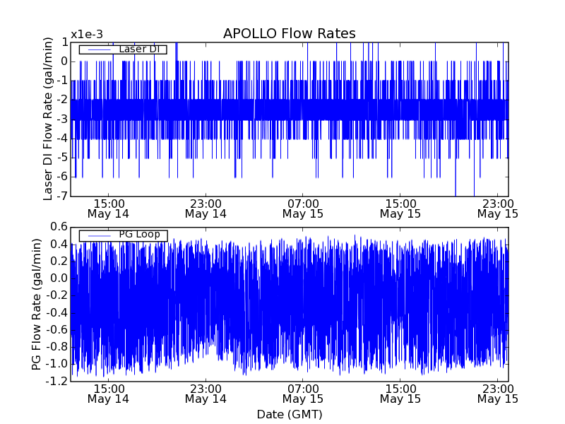The image size is (565, 424).
Task: Click 23:00 May 14 tick under bottom plot
Action: [x=206, y=393]
